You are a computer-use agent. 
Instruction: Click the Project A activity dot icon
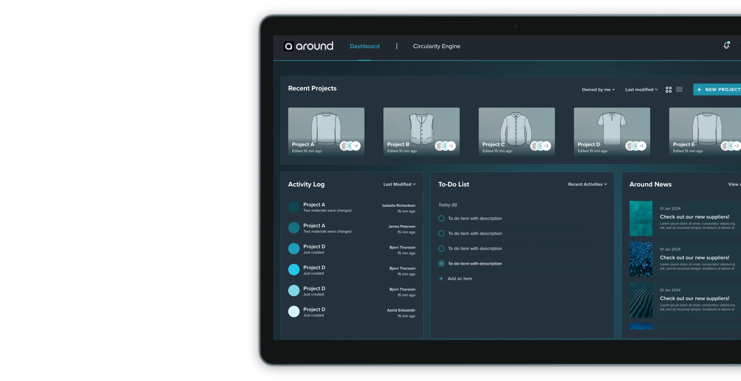pos(294,207)
